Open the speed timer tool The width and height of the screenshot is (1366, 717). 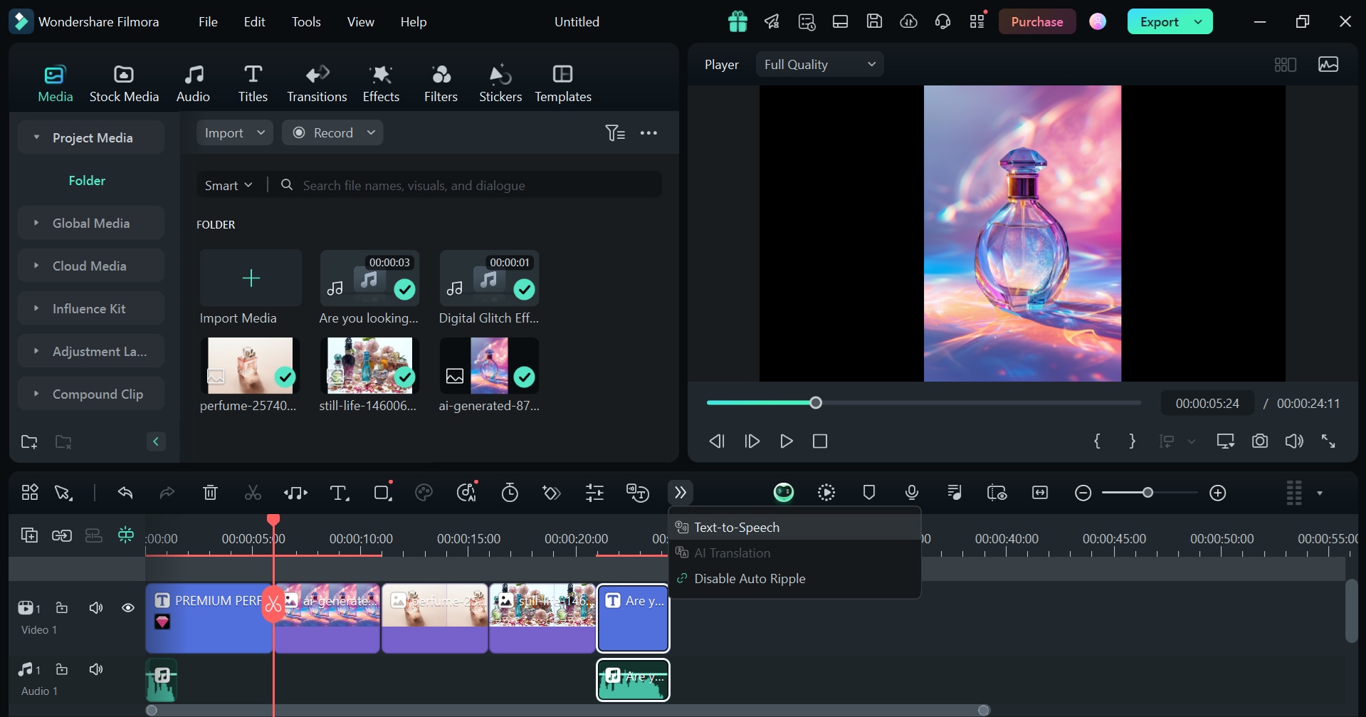coord(510,493)
